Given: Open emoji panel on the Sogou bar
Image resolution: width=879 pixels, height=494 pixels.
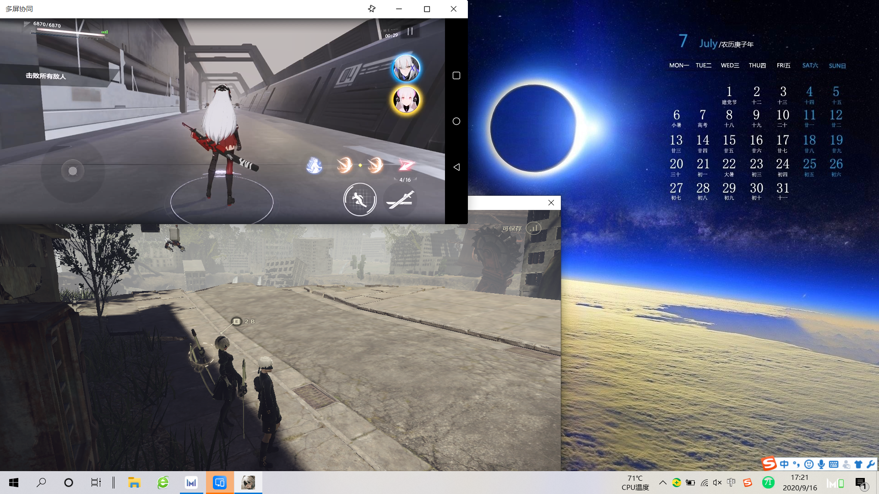Looking at the screenshot, I should click(x=809, y=464).
